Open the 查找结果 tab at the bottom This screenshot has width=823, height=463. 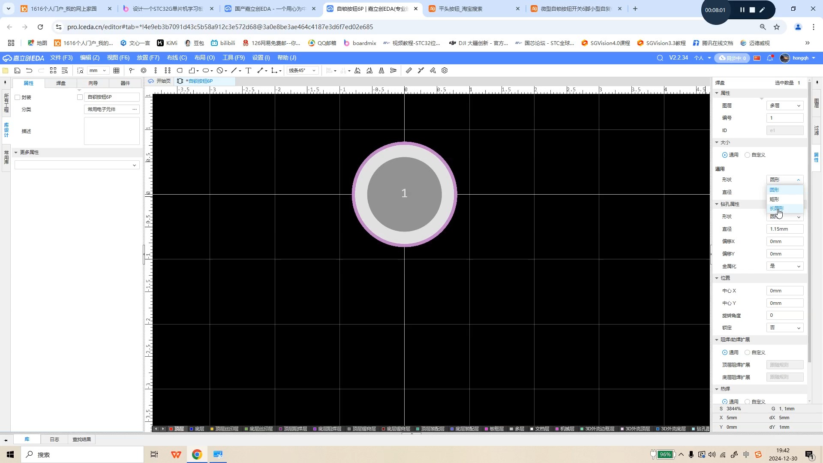click(x=81, y=439)
